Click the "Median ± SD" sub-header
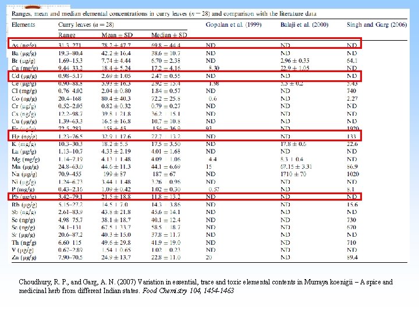The width and height of the screenshot is (419, 314). (169, 35)
